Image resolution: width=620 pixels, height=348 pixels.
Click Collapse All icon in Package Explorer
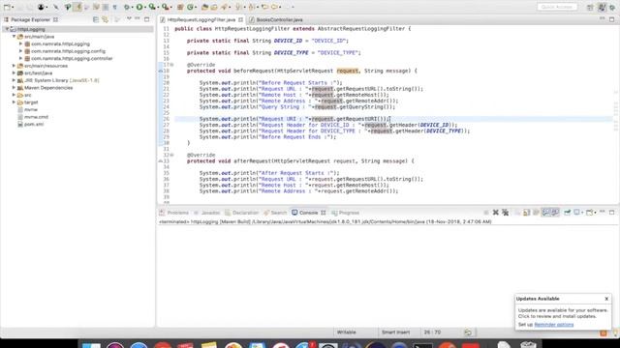(96, 19)
